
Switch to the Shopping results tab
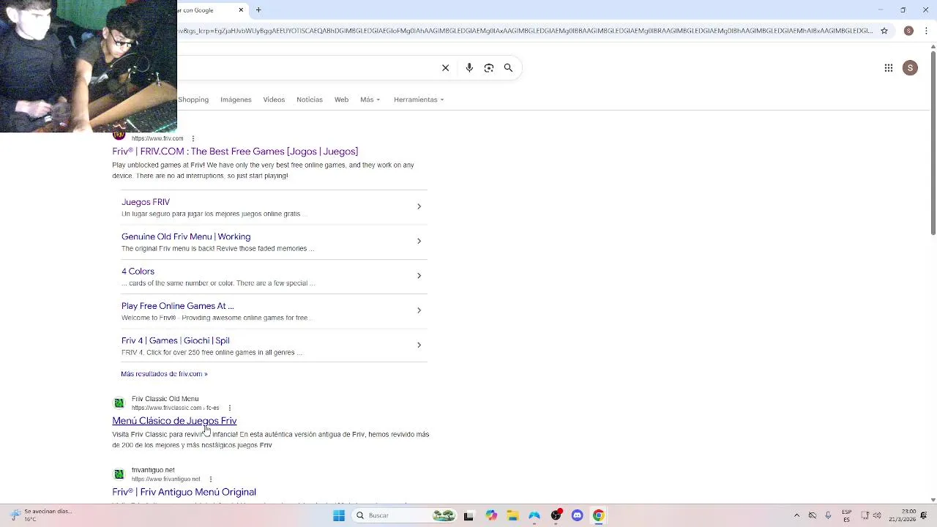click(193, 100)
